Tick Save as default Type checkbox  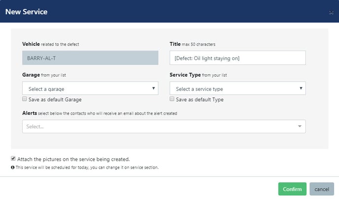tap(172, 99)
